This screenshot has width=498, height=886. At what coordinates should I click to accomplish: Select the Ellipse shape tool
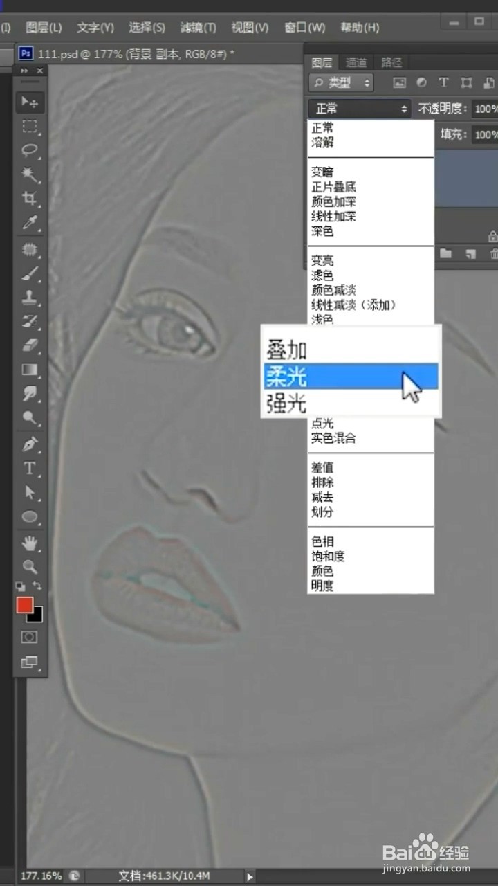(x=30, y=516)
